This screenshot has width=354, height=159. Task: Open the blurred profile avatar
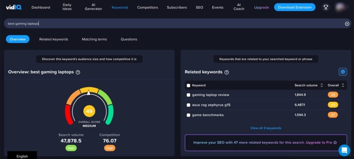point(343,7)
